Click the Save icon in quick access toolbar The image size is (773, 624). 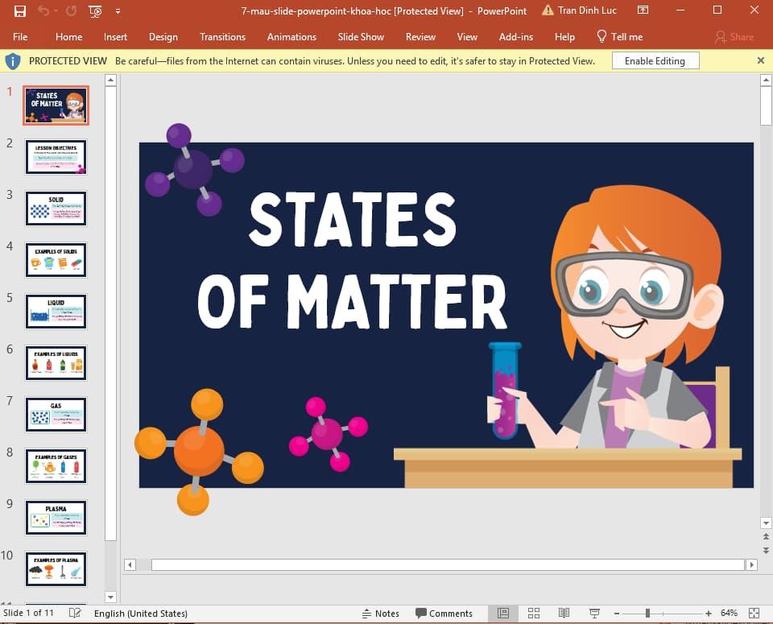pyautogui.click(x=19, y=10)
